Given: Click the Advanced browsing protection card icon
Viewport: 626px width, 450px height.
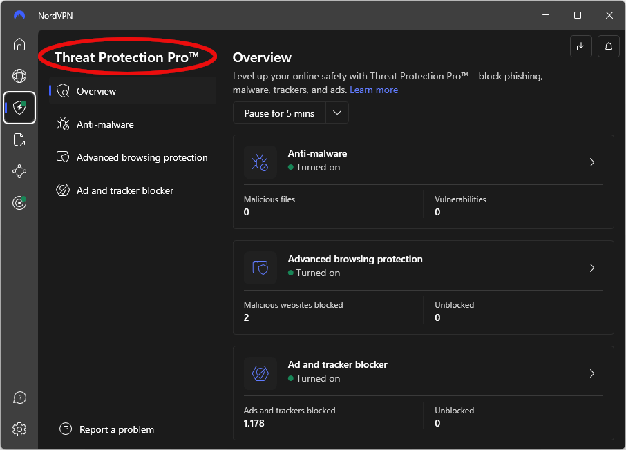Looking at the screenshot, I should pyautogui.click(x=260, y=268).
